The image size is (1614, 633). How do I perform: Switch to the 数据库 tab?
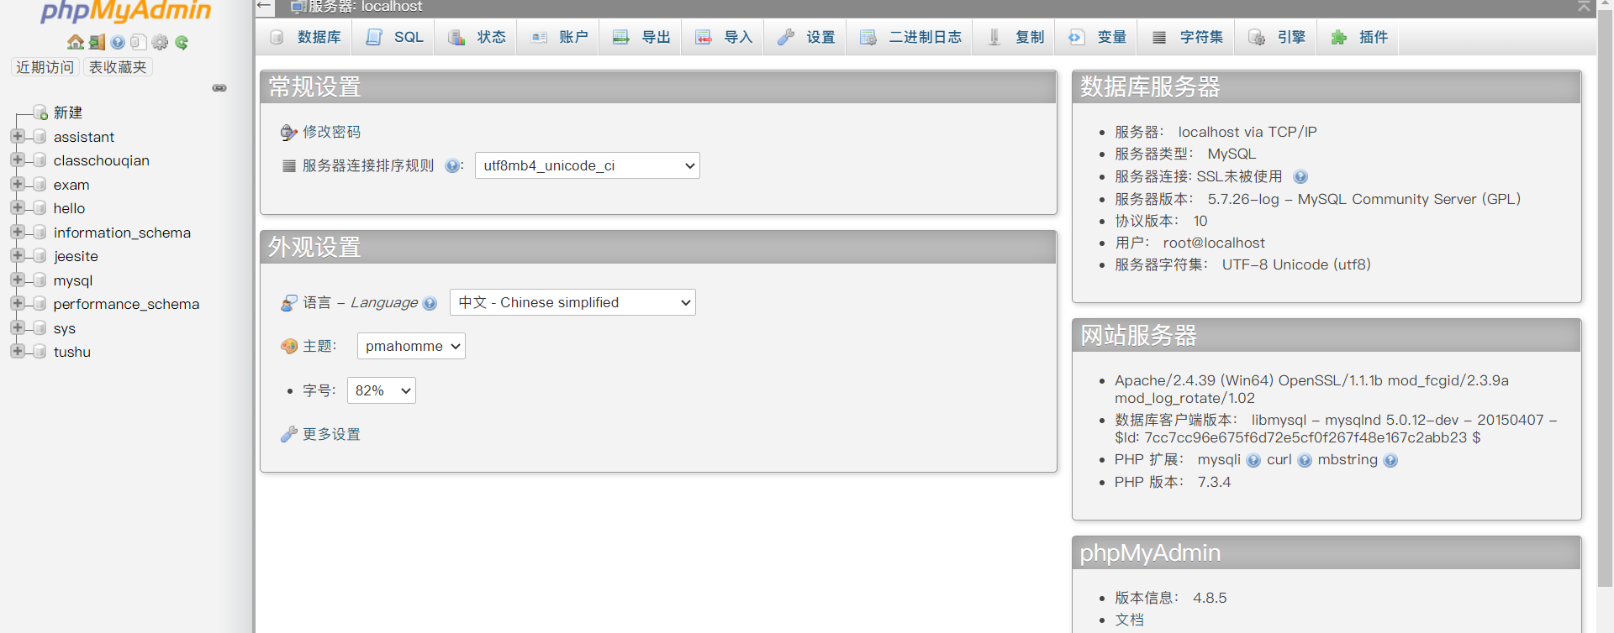(306, 37)
